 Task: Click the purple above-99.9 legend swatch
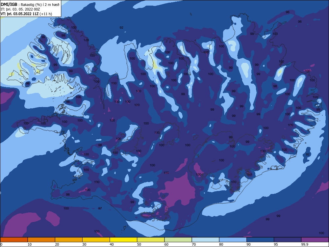[315, 240]
